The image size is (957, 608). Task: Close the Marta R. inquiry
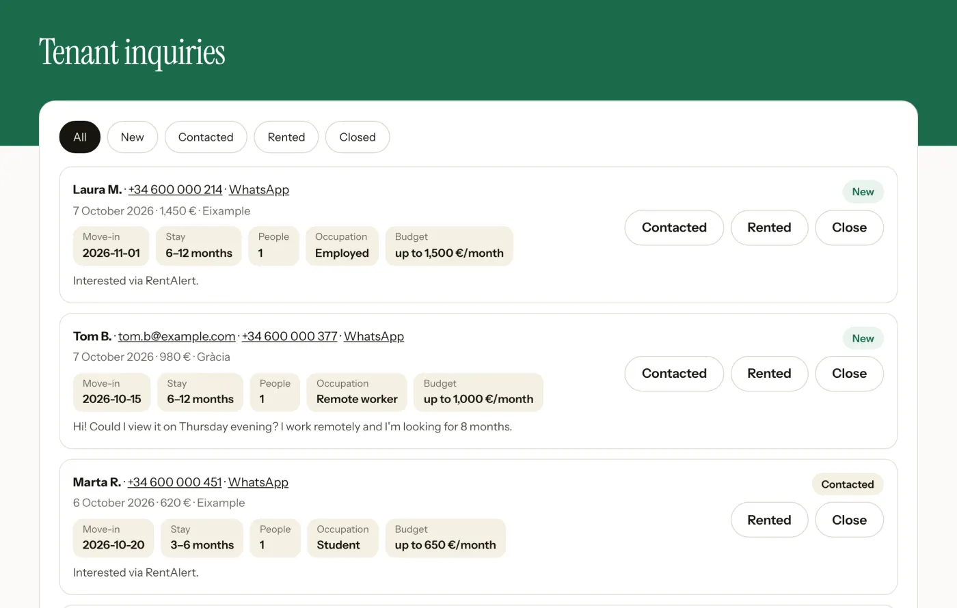click(x=849, y=520)
